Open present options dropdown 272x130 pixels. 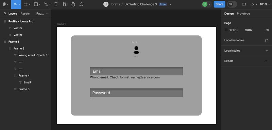pyautogui.click(x=256, y=4)
